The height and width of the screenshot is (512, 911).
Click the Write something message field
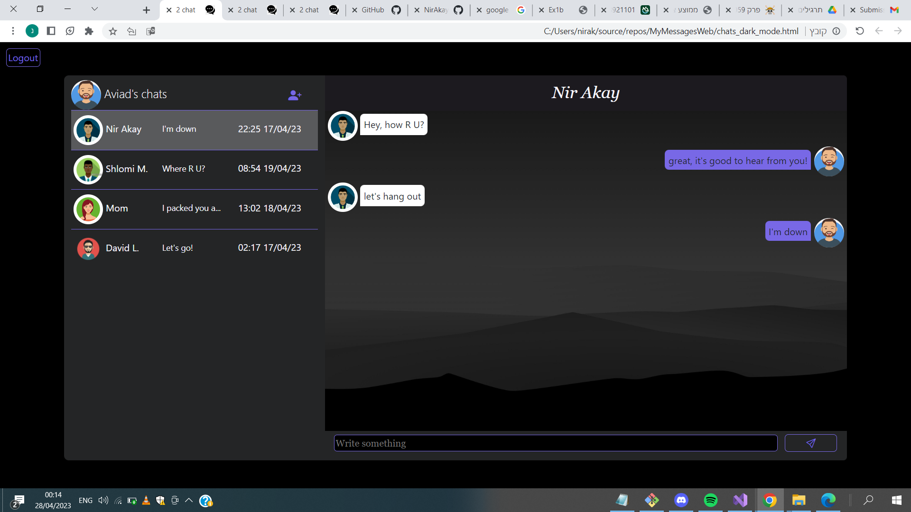[555, 443]
